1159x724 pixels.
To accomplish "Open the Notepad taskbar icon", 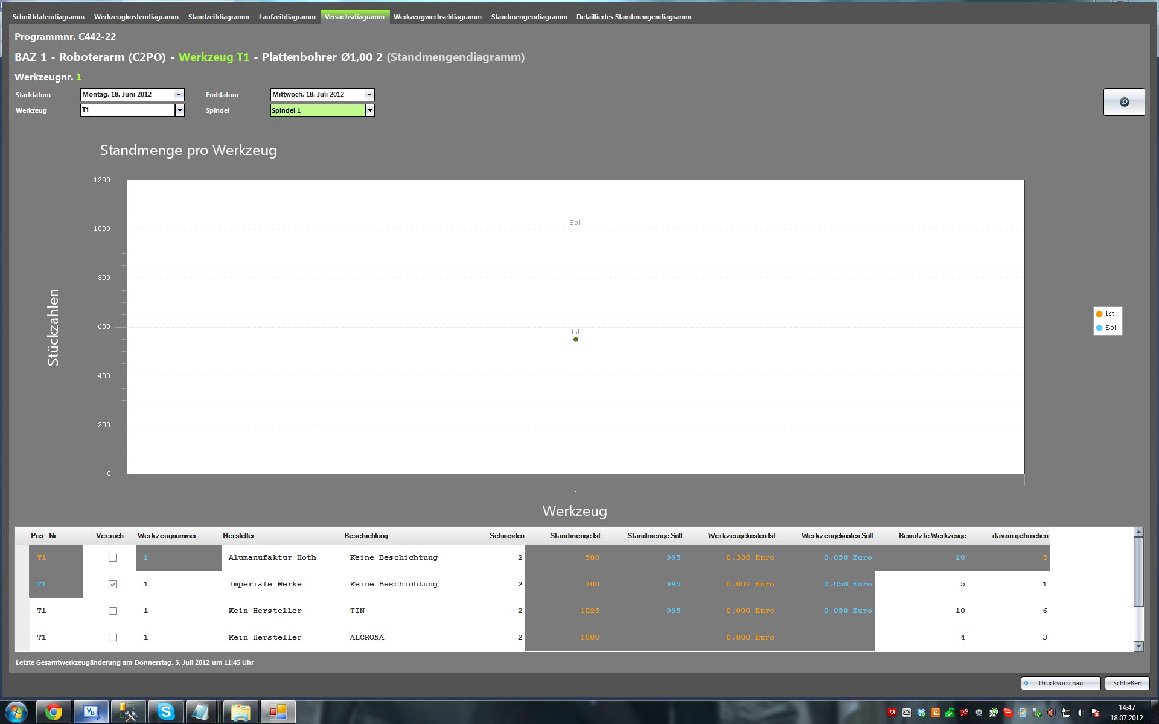I will tap(200, 713).
